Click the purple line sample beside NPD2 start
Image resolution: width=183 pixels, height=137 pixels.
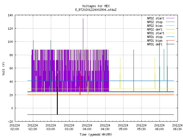tap(170, 18)
